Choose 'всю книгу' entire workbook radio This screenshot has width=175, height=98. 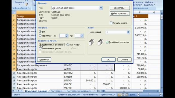(x=68, y=45)
